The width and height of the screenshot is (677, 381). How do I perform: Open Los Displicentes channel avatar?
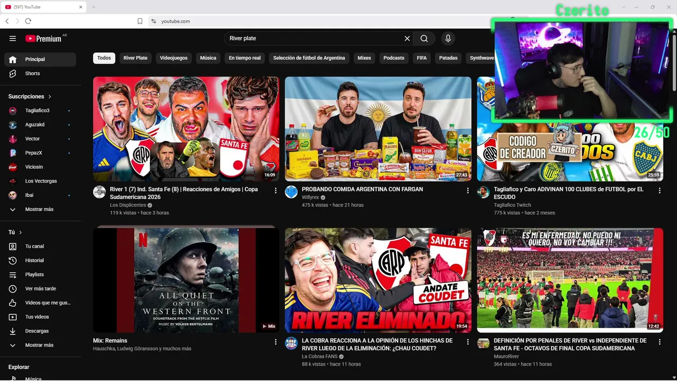click(x=99, y=192)
